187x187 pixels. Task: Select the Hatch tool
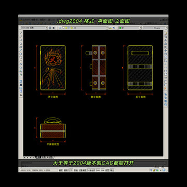21,81
